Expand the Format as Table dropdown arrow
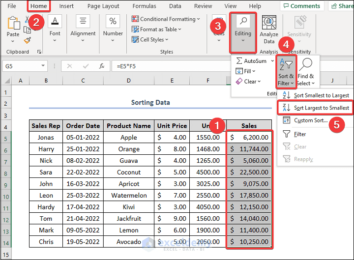This screenshot has width=354, height=260. point(180,29)
